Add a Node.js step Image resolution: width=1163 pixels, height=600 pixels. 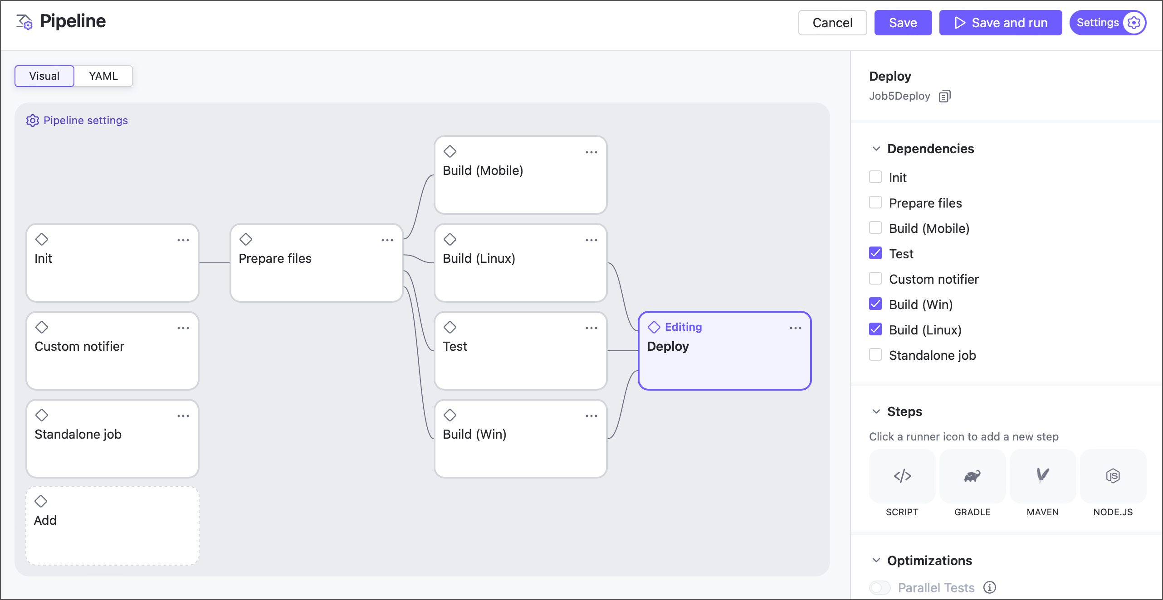[x=1113, y=476]
